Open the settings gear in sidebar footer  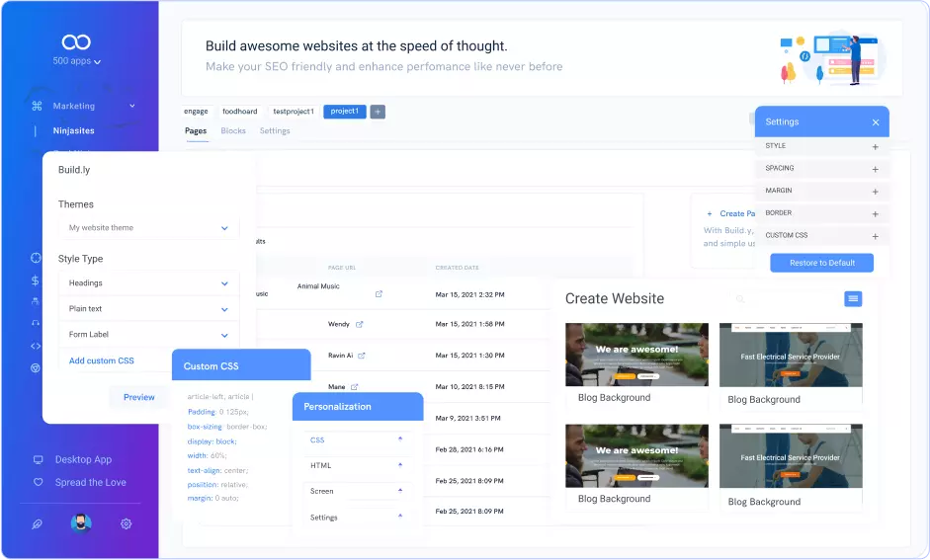[126, 524]
